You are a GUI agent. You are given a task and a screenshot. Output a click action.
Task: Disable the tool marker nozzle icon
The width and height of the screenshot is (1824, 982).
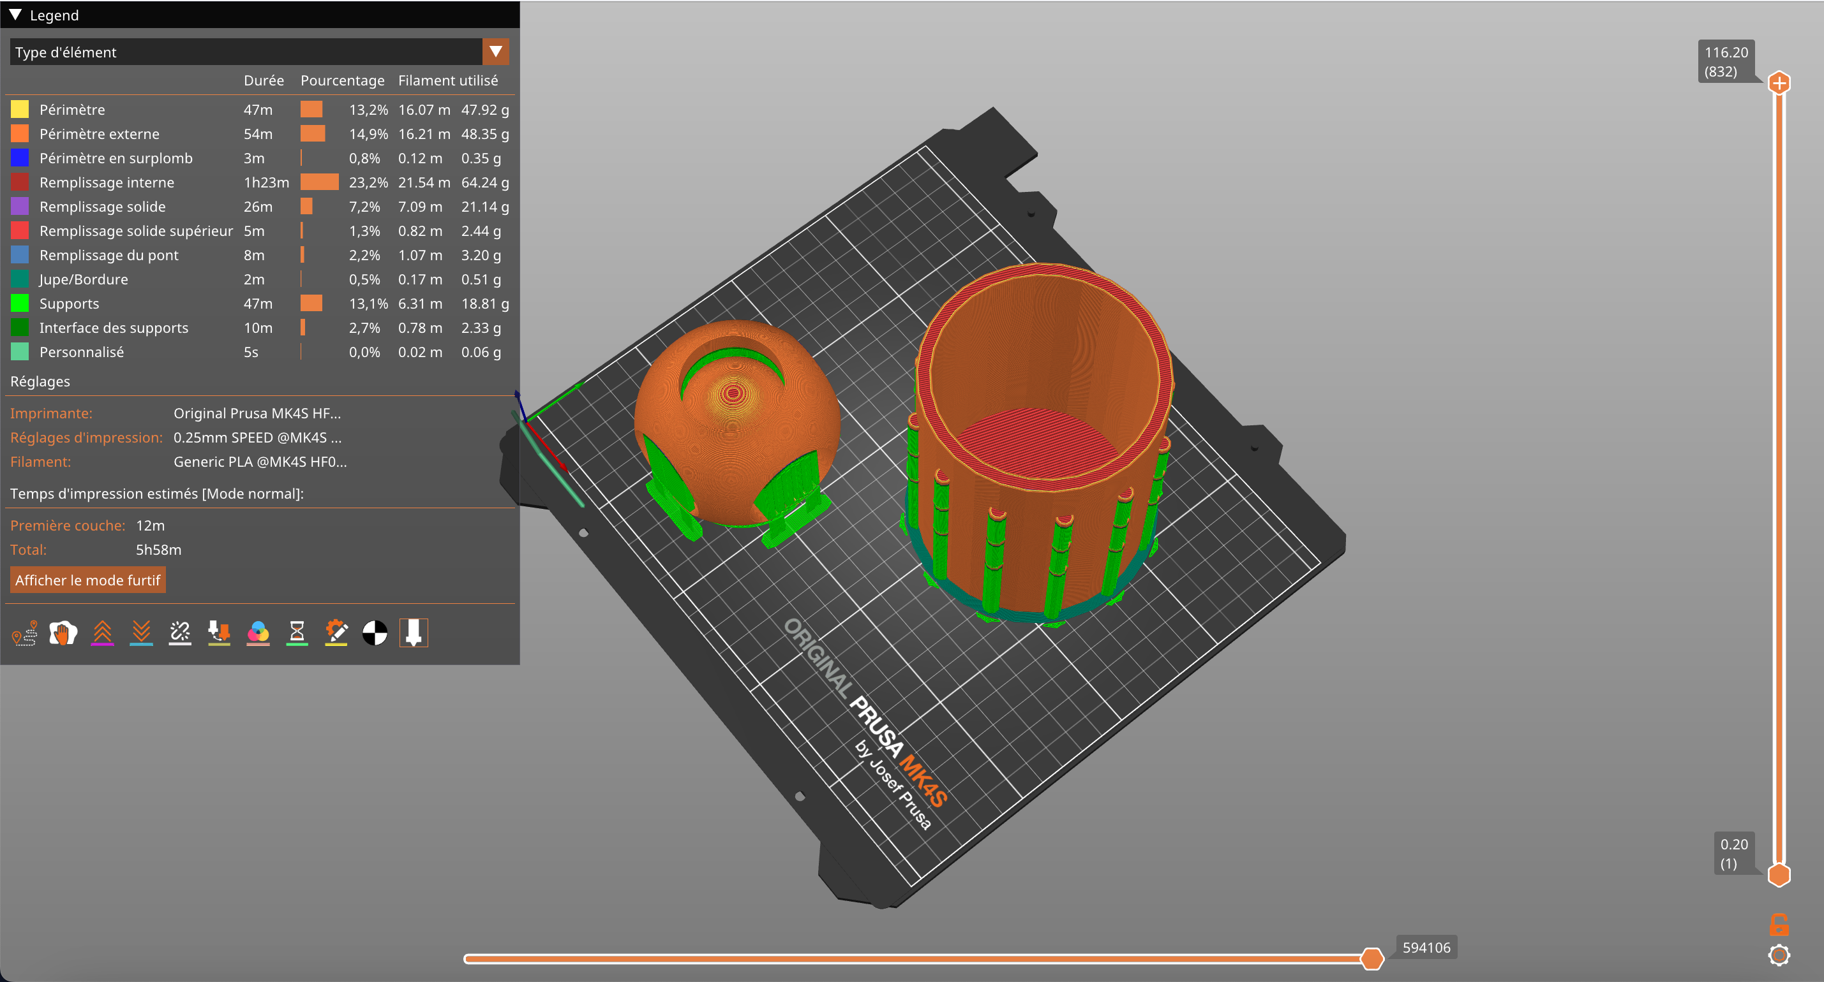click(414, 633)
